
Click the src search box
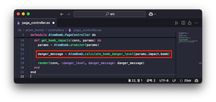pyautogui.click(x=110, y=14)
